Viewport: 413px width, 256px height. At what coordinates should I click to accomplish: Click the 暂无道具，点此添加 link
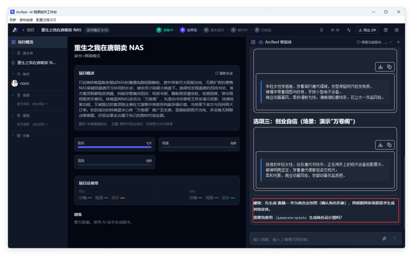(33, 124)
